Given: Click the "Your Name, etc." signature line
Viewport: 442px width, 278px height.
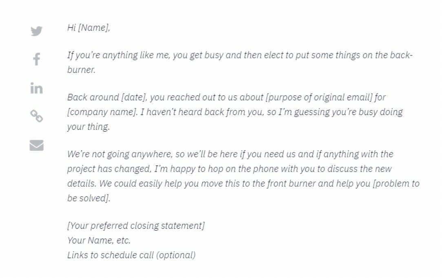Looking at the screenshot, I should tap(99, 240).
